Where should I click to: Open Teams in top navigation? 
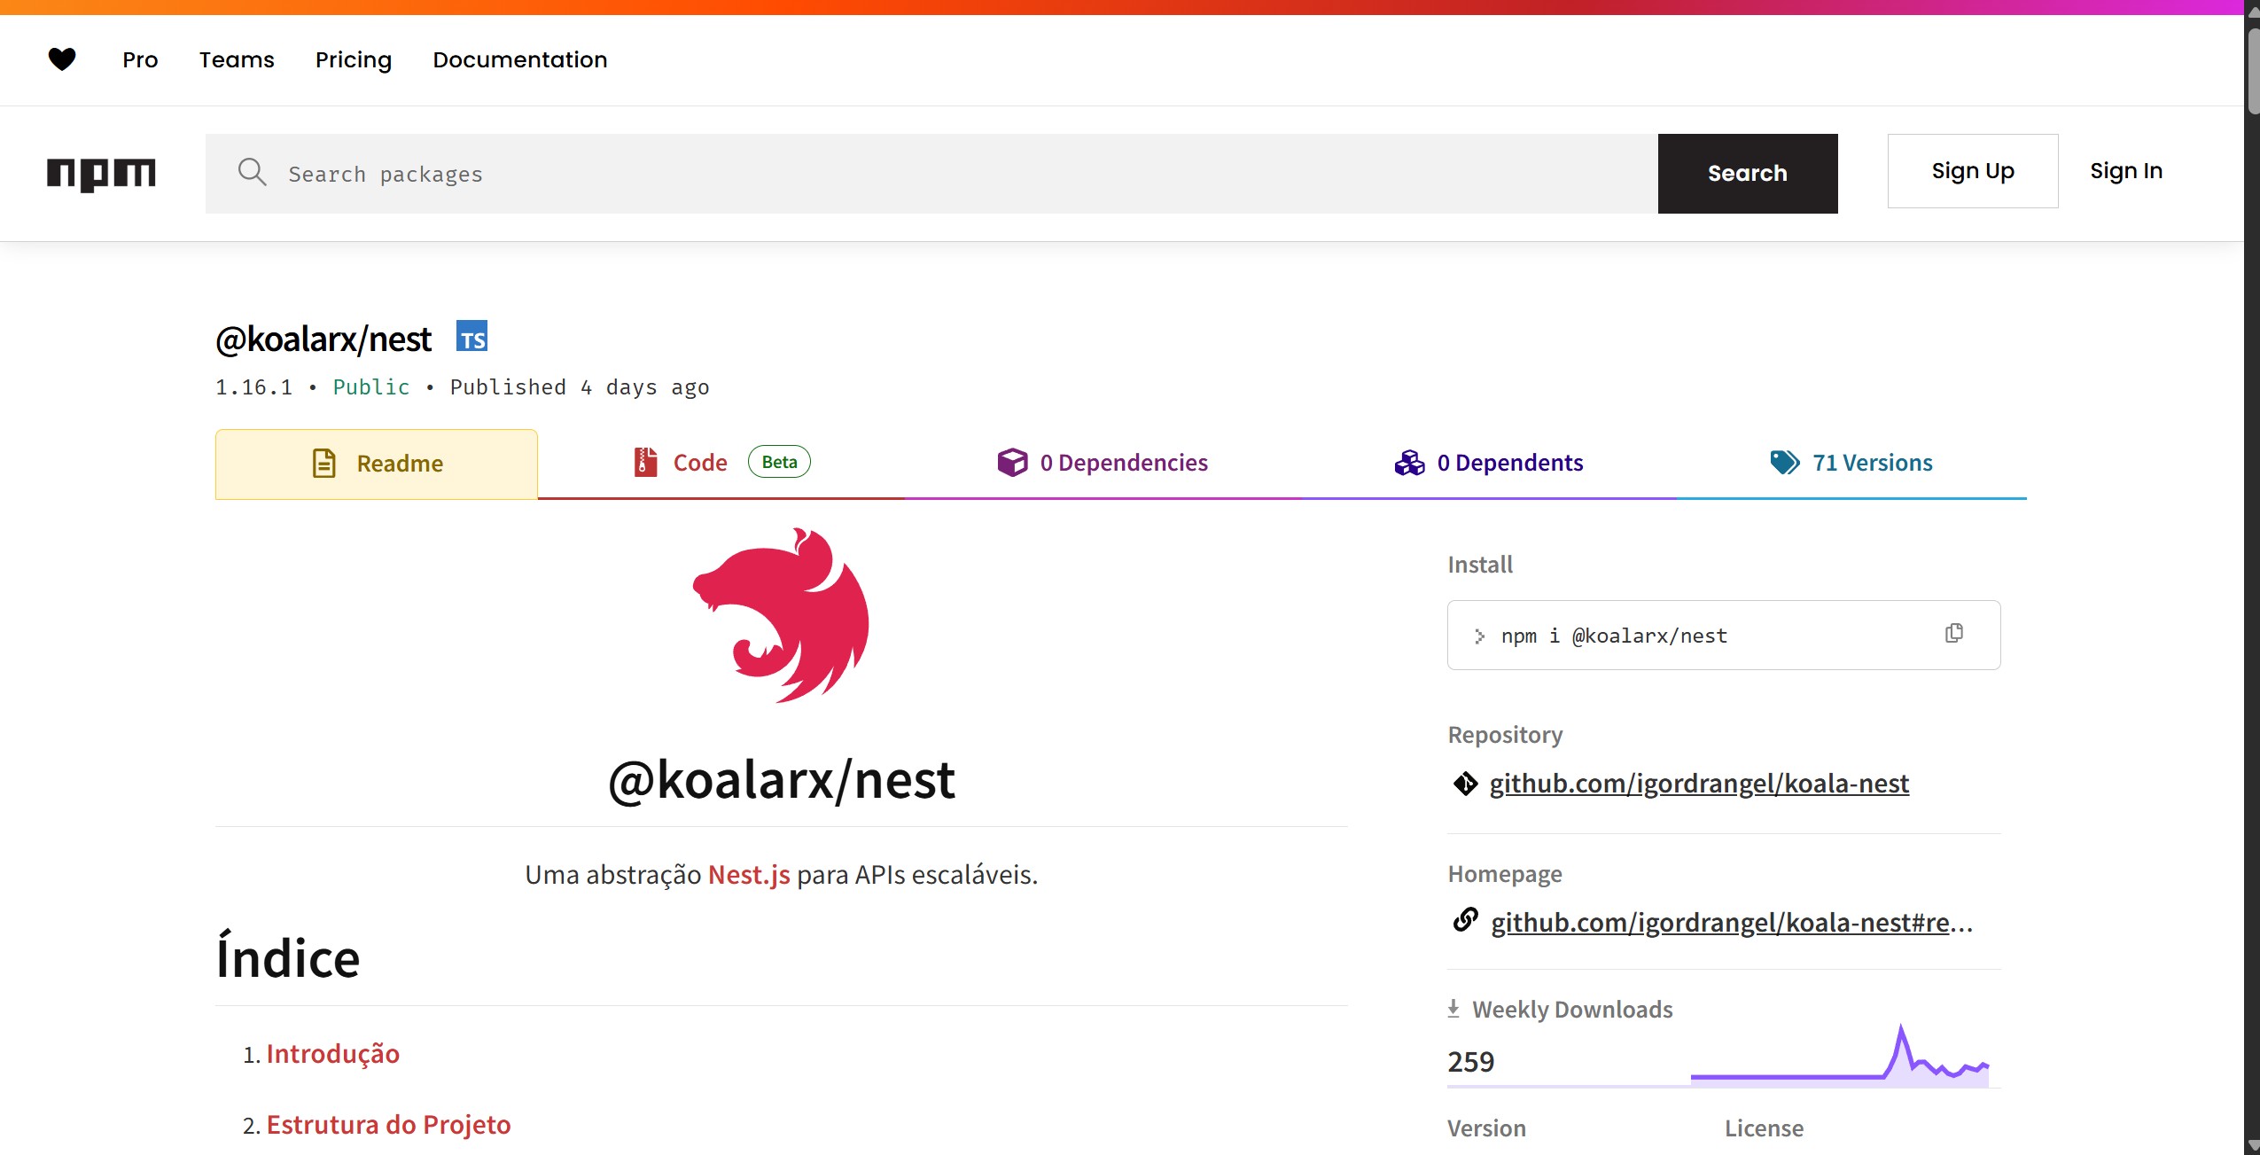point(237,59)
